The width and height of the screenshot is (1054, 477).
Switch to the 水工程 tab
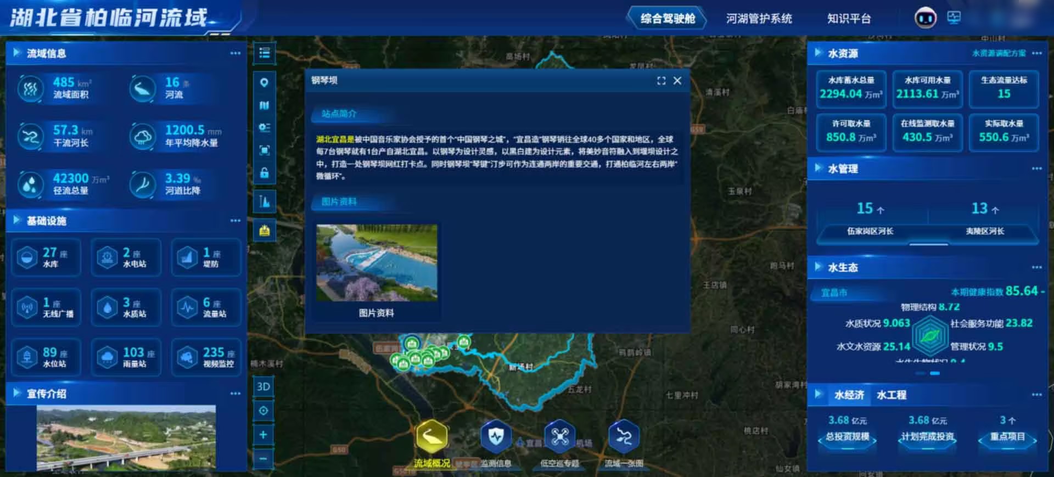(x=891, y=395)
